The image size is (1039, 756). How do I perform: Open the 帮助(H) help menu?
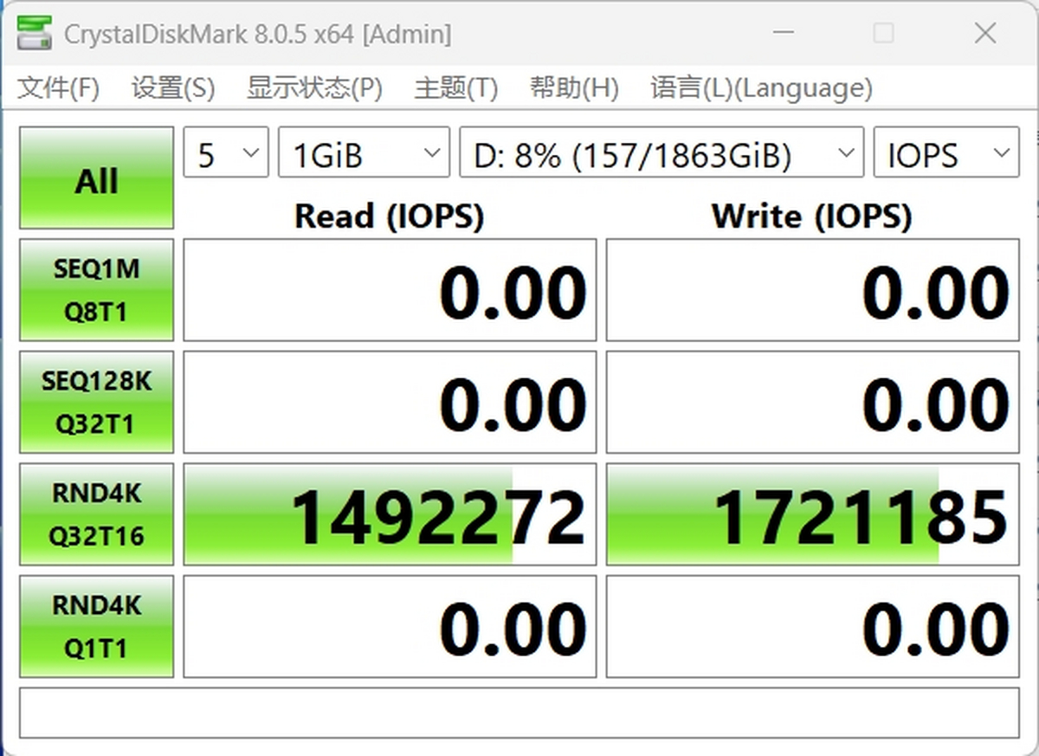[574, 88]
